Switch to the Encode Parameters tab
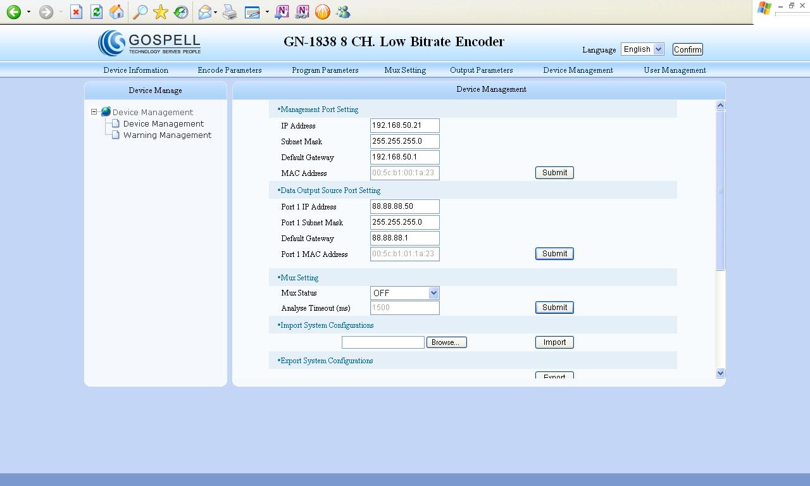The image size is (810, 486). coord(230,70)
